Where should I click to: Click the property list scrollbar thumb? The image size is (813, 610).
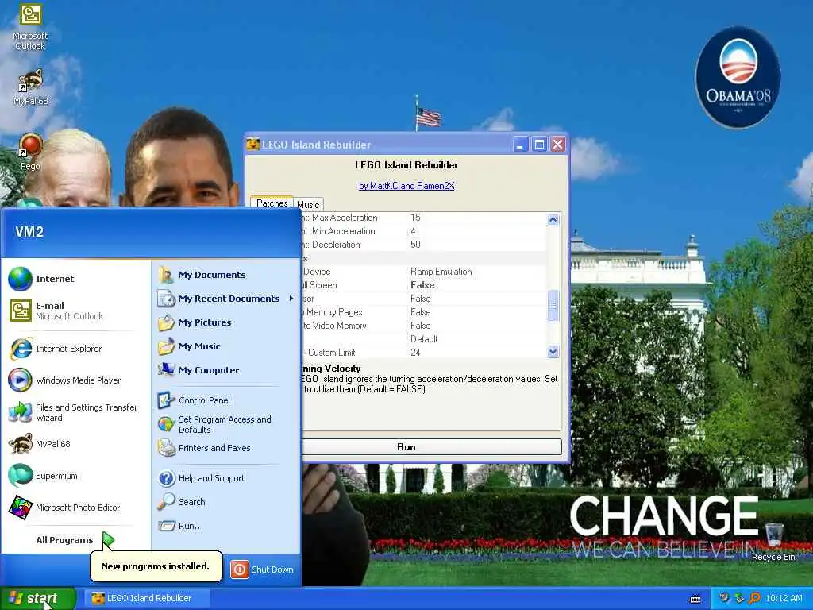click(x=553, y=306)
